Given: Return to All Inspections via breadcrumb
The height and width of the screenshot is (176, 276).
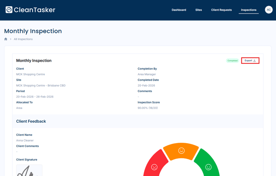Looking at the screenshot, I should 23,39.
